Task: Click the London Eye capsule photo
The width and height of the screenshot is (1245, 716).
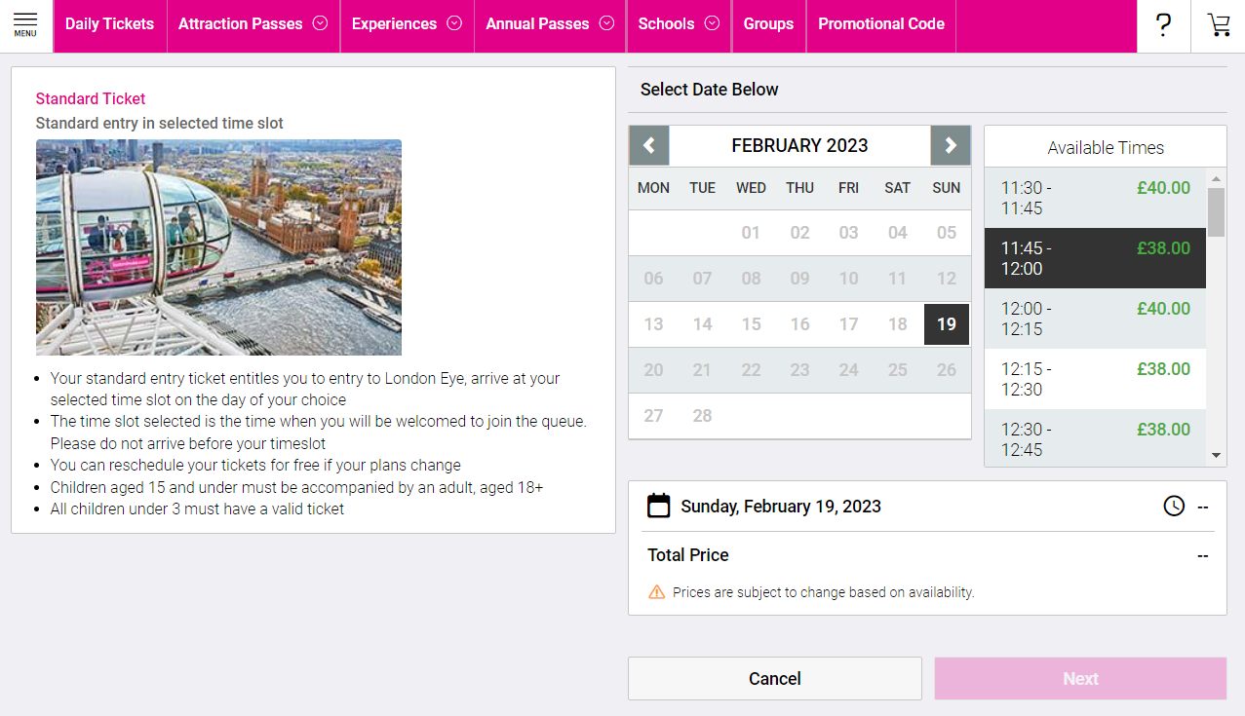Action: point(218,246)
